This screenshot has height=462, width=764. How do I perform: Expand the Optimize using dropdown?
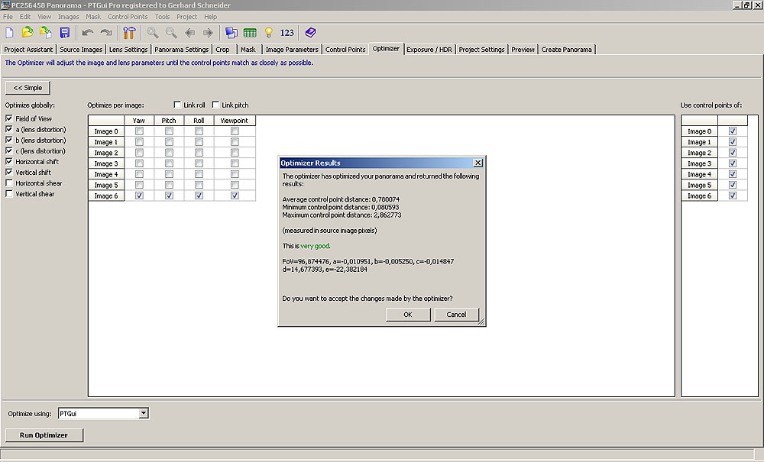click(143, 413)
